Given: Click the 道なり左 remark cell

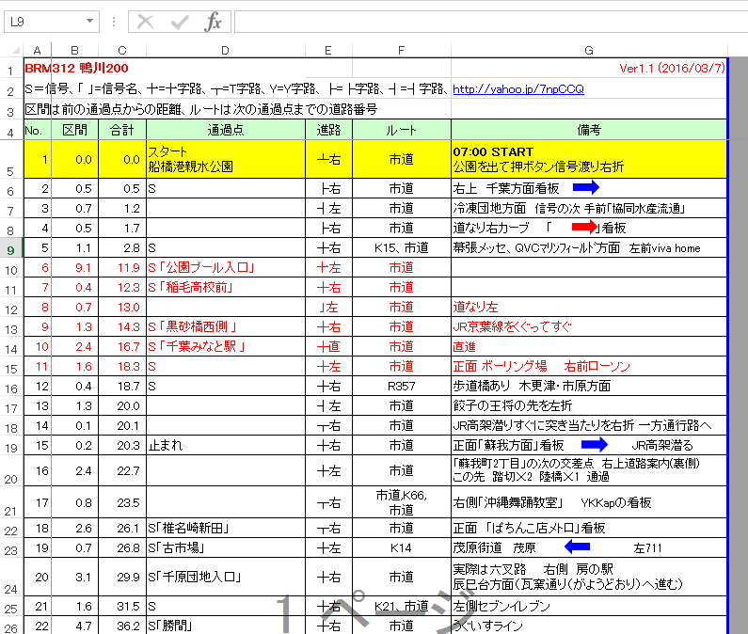Looking at the screenshot, I should point(589,308).
